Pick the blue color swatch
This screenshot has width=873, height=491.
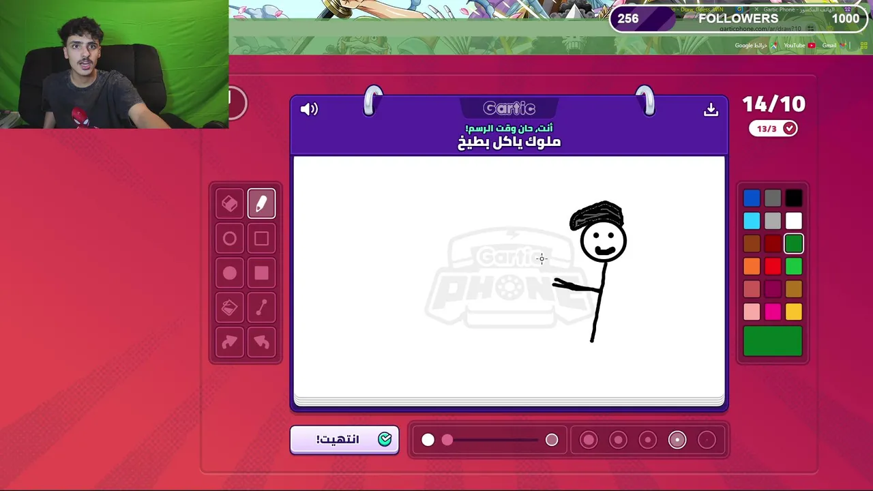(752, 198)
